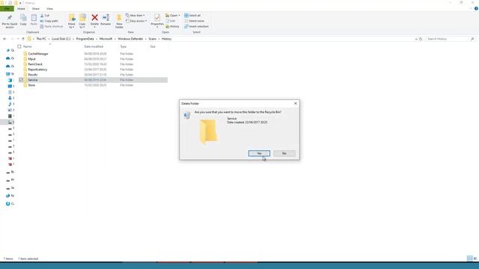Open This PC in the navigation pane
Image resolution: width=479 pixels, height=269 pixels.
(10, 74)
